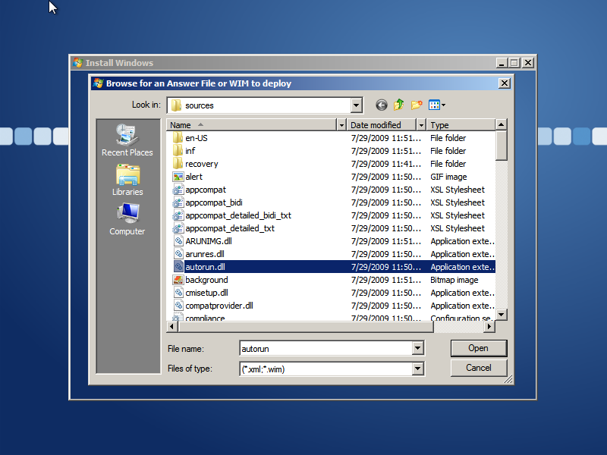Open the en-US folder
Screen dimensions: 607x455
click(x=196, y=138)
